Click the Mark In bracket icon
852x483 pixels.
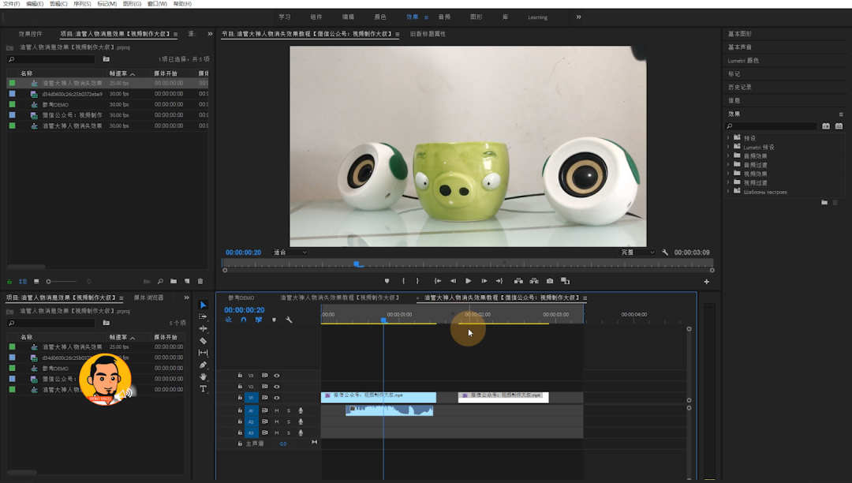403,281
